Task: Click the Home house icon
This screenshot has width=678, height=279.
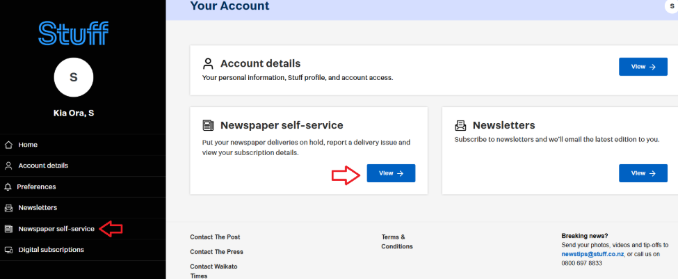Action: [8, 145]
